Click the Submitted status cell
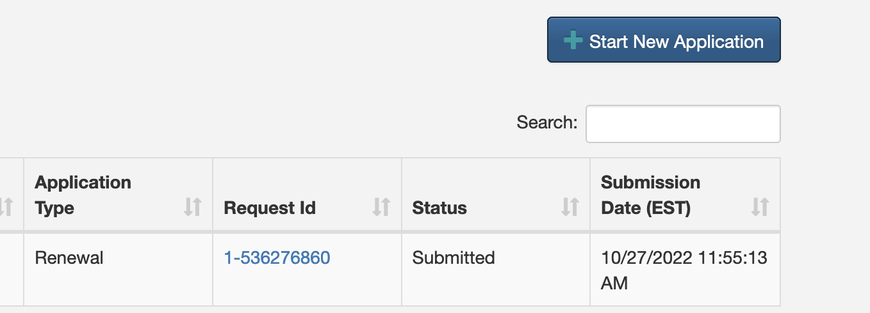Image resolution: width=870 pixels, height=313 pixels. point(496,269)
